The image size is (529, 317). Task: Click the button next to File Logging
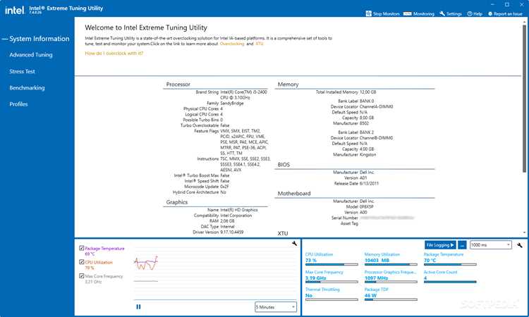462,245
